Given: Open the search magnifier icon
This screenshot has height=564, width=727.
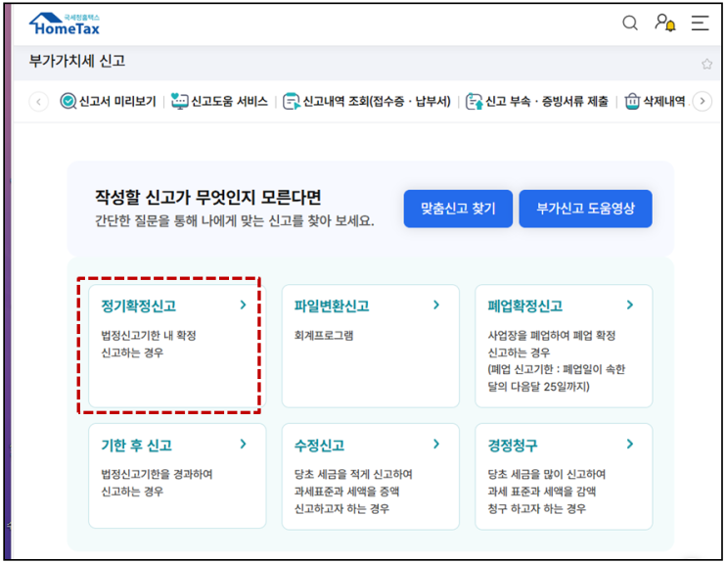Looking at the screenshot, I should [629, 23].
